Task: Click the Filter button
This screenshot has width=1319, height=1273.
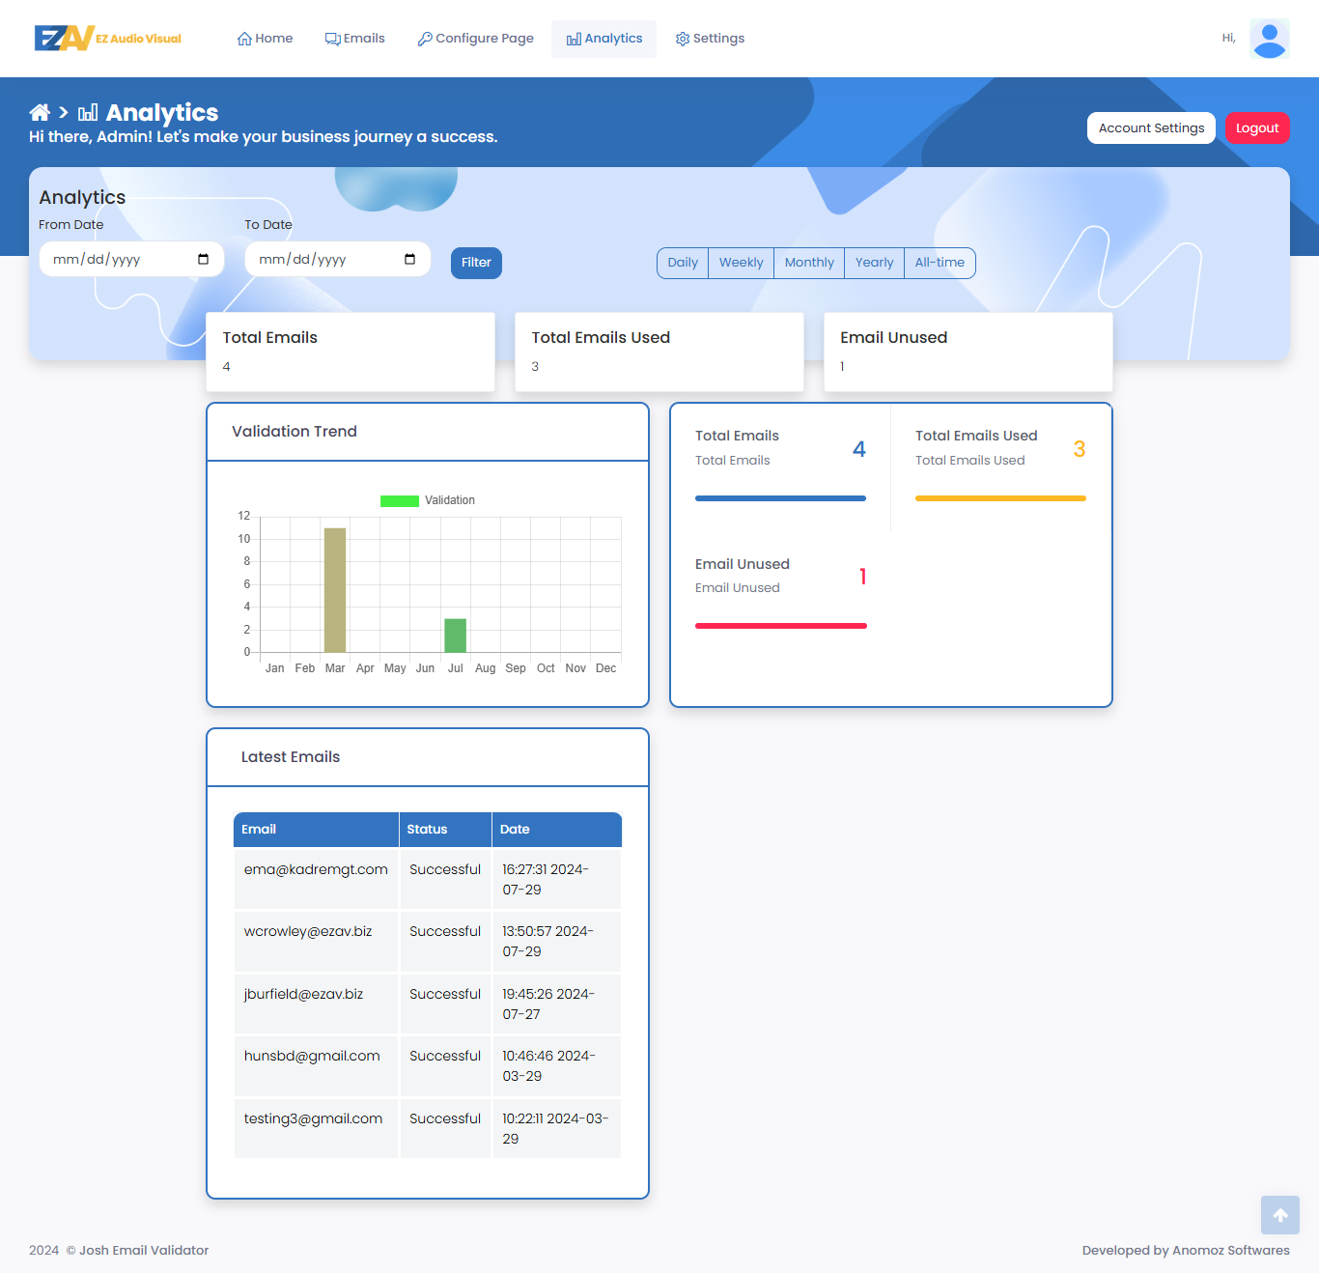Action: coord(475,263)
